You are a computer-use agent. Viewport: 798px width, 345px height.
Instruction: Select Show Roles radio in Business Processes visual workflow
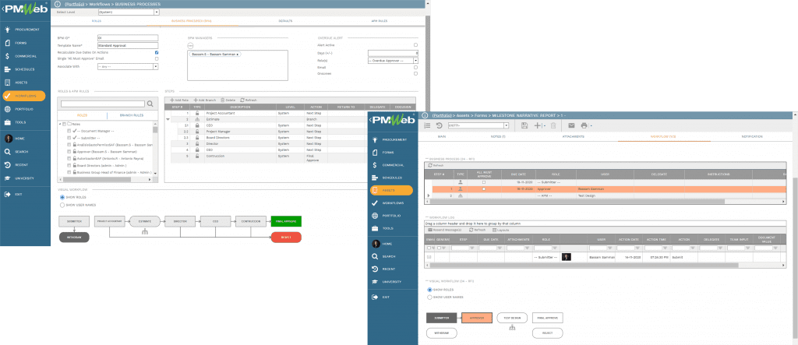tap(62, 198)
